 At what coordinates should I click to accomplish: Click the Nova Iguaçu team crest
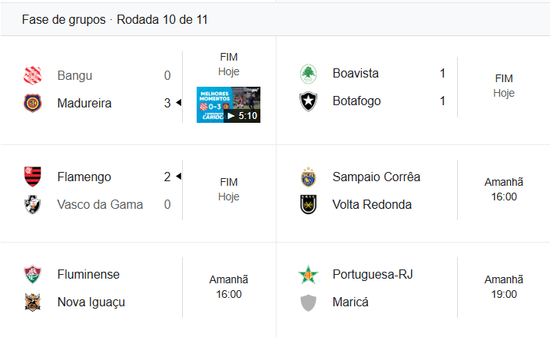click(x=32, y=302)
